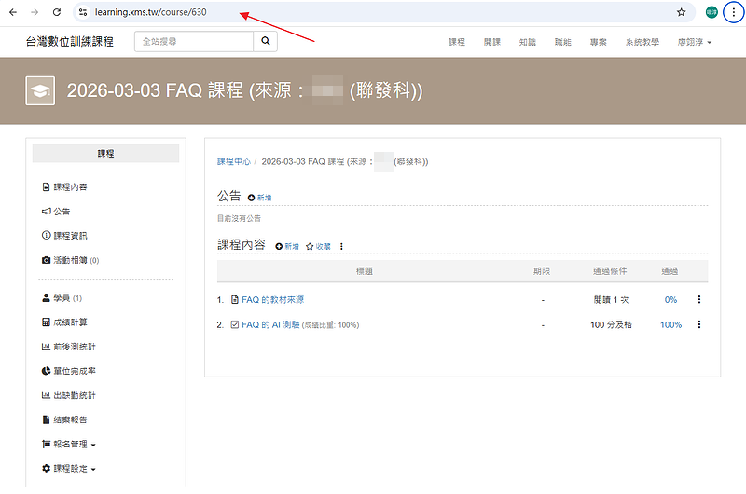Open the FAQ 的教材來源 link
Image resolution: width=746 pixels, height=494 pixels.
pyautogui.click(x=272, y=300)
